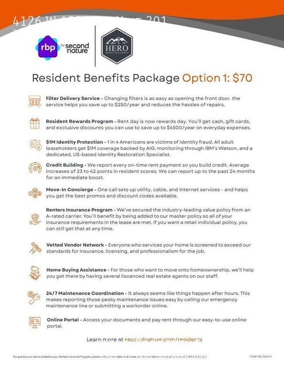Click the Online Portal computer icon

click(35, 323)
